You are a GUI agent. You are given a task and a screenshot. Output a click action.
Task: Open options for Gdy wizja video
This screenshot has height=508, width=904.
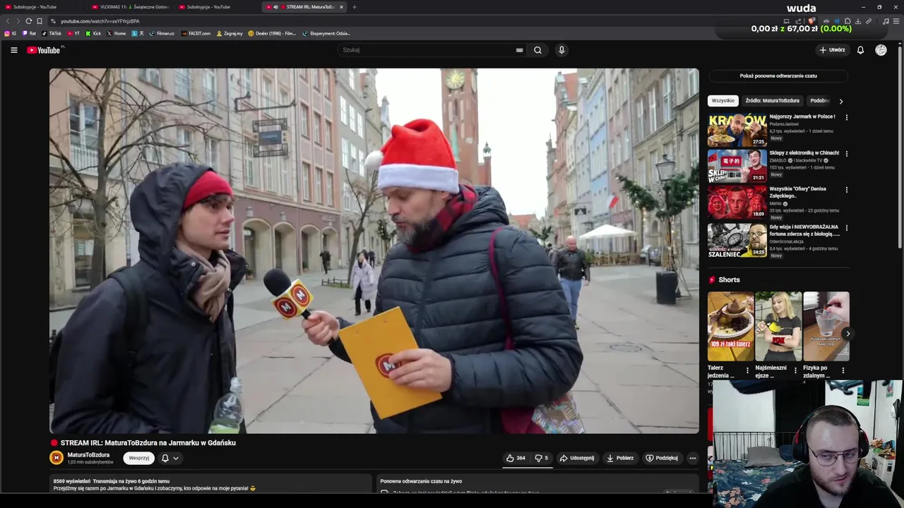coord(846,228)
